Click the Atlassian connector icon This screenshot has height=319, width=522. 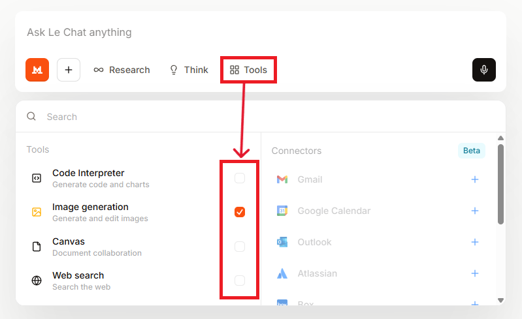pos(282,273)
